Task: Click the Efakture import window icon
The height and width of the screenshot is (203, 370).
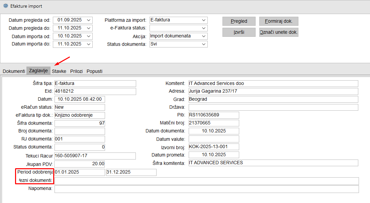Action: pyautogui.click(x=6, y=6)
